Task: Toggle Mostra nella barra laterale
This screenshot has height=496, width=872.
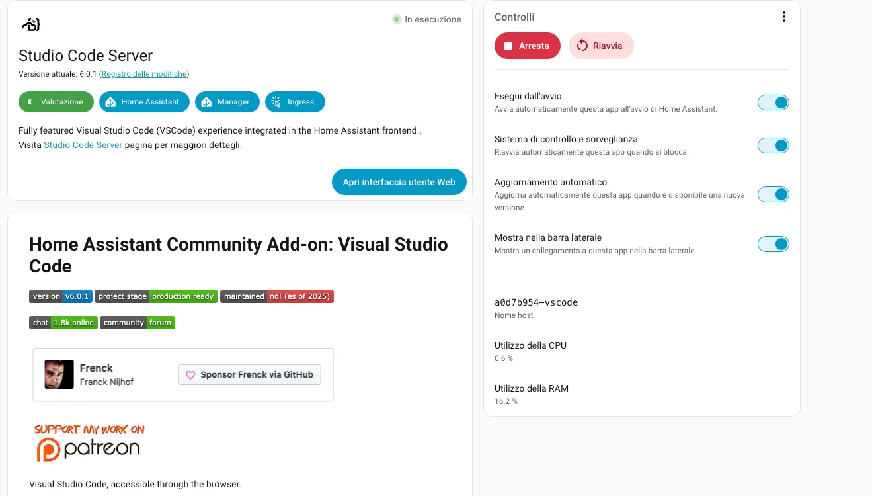Action: [x=773, y=244]
